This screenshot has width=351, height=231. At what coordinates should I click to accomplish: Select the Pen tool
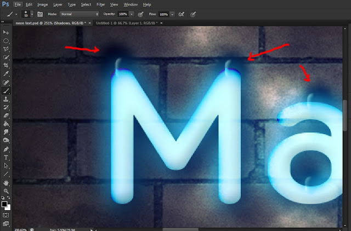click(6, 149)
